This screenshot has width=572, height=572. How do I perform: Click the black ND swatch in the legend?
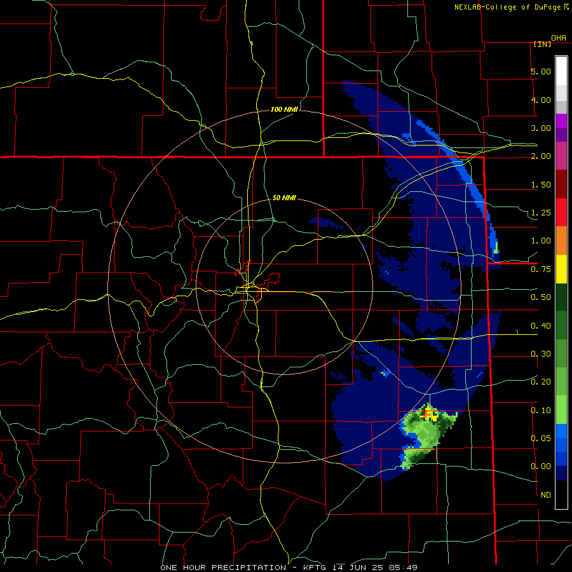tap(561, 494)
